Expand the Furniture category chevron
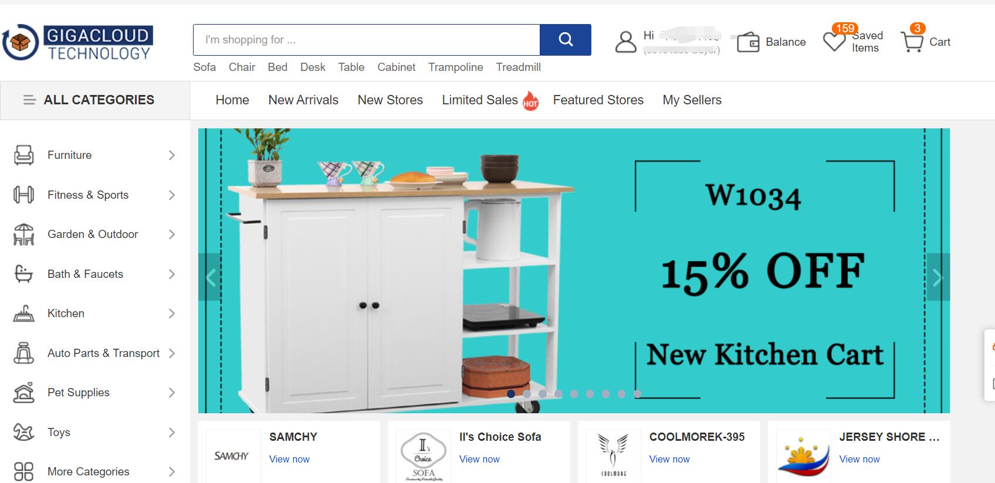The image size is (995, 483). click(x=172, y=155)
